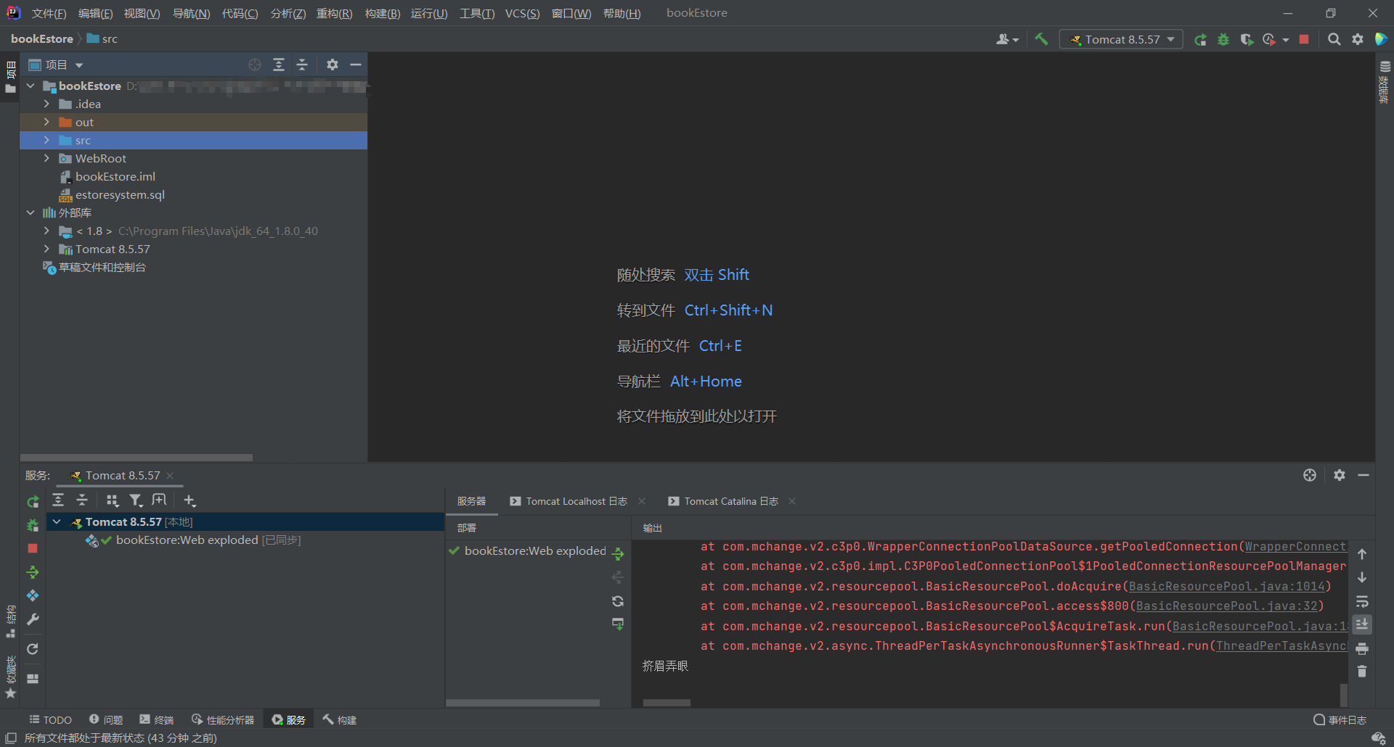Click Collapse All icon in Project panel
Viewport: 1394px width, 747px height.
302,65
